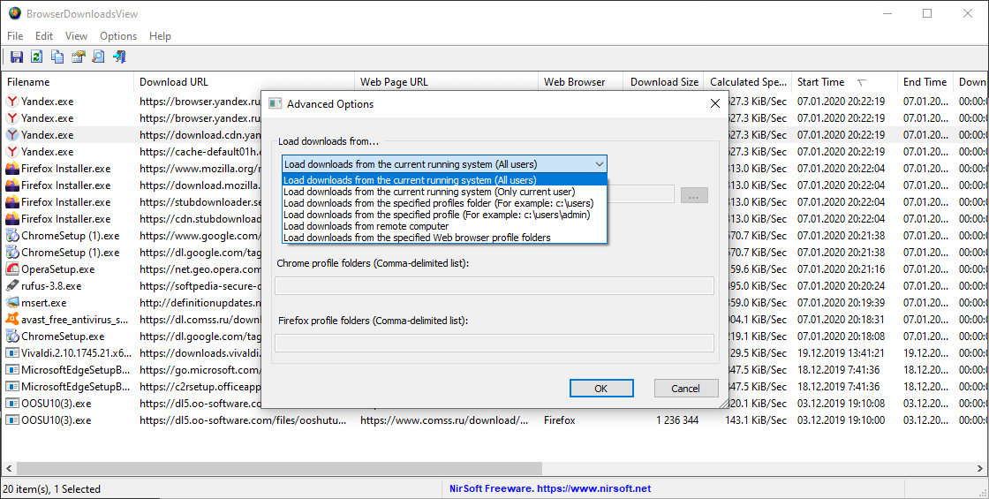The image size is (989, 499).
Task: Click the Find magnifier toolbar icon
Action: (98, 57)
